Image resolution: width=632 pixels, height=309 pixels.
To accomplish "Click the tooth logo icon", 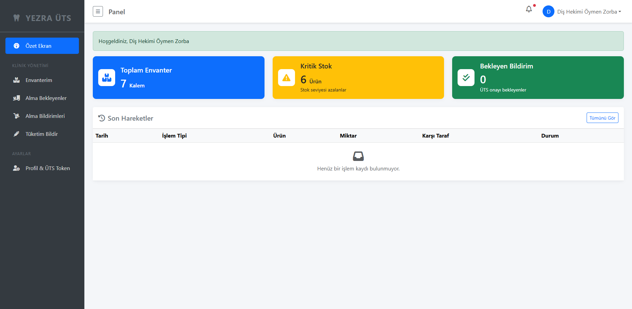I will (17, 18).
